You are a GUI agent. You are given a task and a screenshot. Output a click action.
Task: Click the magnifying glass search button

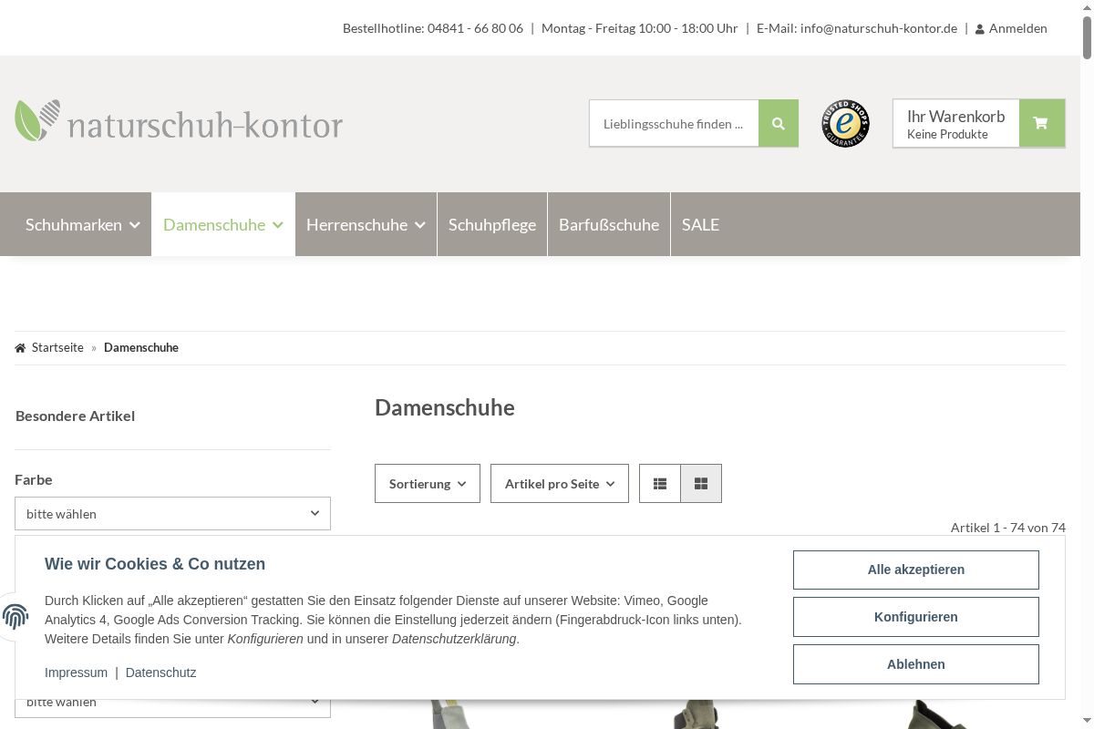point(778,124)
